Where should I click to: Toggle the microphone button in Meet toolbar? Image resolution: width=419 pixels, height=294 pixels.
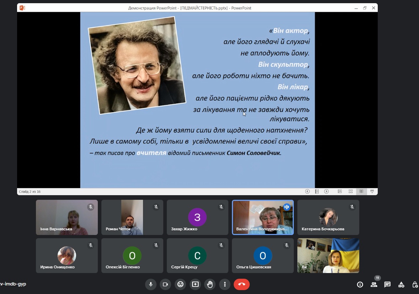point(151,284)
